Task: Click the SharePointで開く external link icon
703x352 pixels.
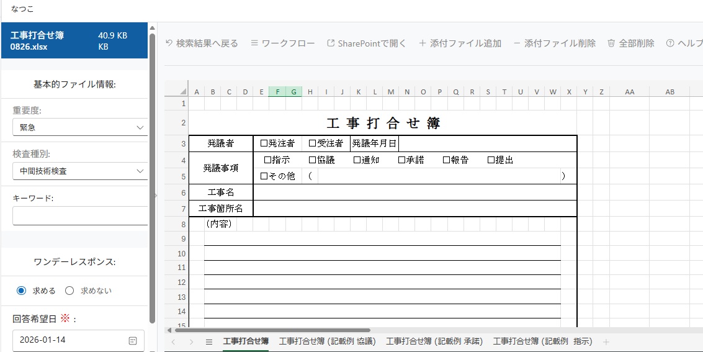Action: point(331,43)
